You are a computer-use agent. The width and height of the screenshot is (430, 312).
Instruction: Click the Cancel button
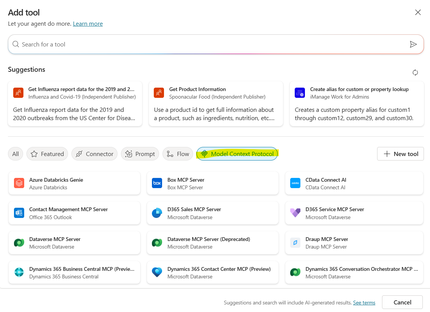click(402, 302)
